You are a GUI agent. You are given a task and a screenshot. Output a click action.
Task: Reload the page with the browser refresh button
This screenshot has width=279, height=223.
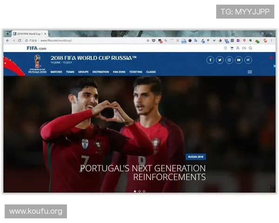pyautogui.click(x=20, y=40)
